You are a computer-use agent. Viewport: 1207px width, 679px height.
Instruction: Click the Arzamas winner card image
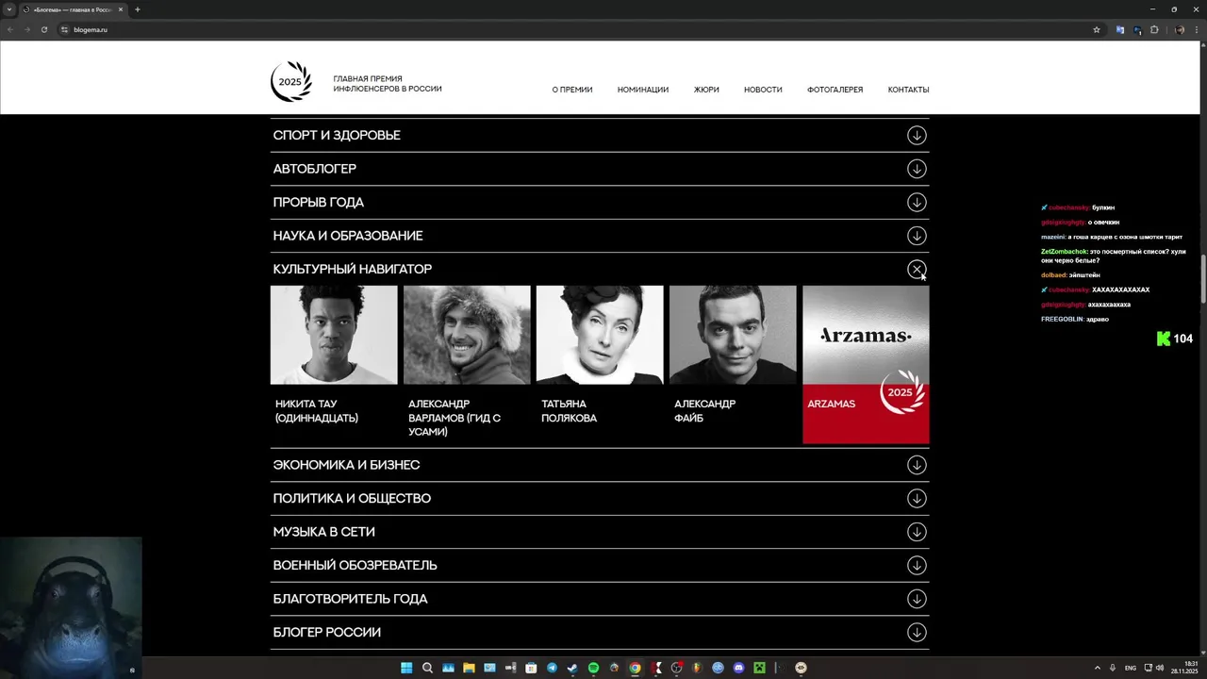866,335
